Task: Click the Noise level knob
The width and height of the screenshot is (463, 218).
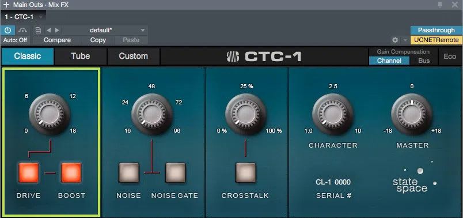Action: coord(152,114)
